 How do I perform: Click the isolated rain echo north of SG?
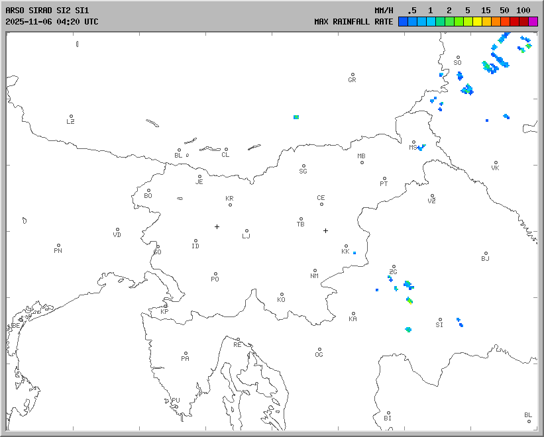(x=296, y=117)
